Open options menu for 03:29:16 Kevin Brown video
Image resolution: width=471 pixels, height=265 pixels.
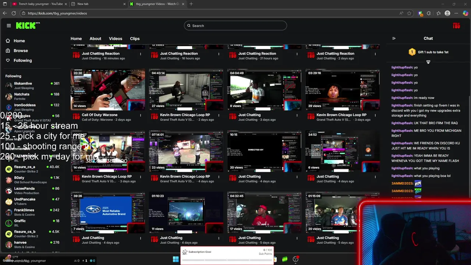click(x=375, y=115)
